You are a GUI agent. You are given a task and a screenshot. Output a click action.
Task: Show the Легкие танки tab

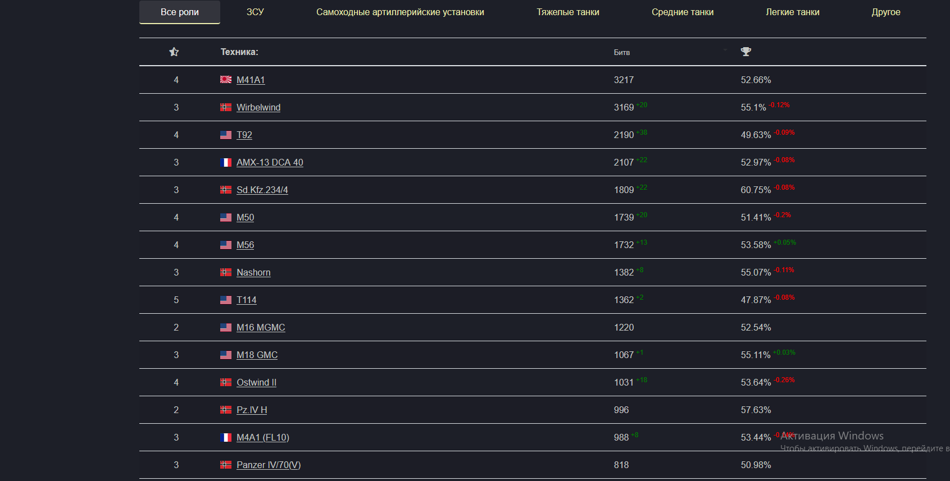pyautogui.click(x=792, y=12)
